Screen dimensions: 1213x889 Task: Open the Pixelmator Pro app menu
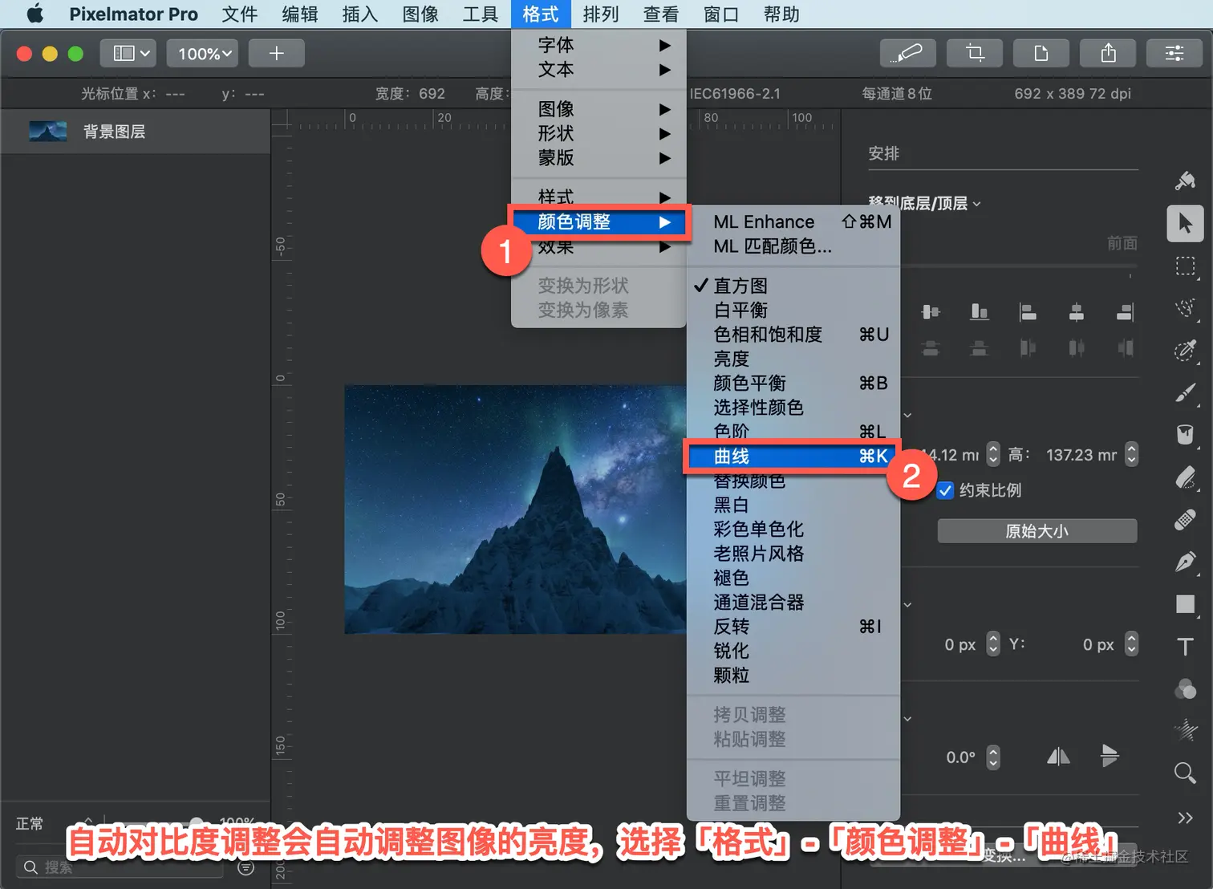tap(133, 14)
